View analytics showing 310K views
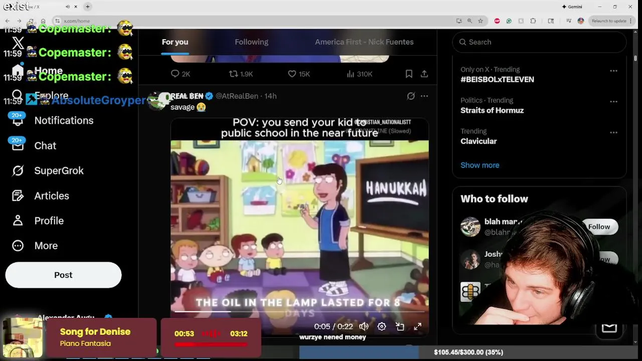642x361 pixels. [x=359, y=74]
